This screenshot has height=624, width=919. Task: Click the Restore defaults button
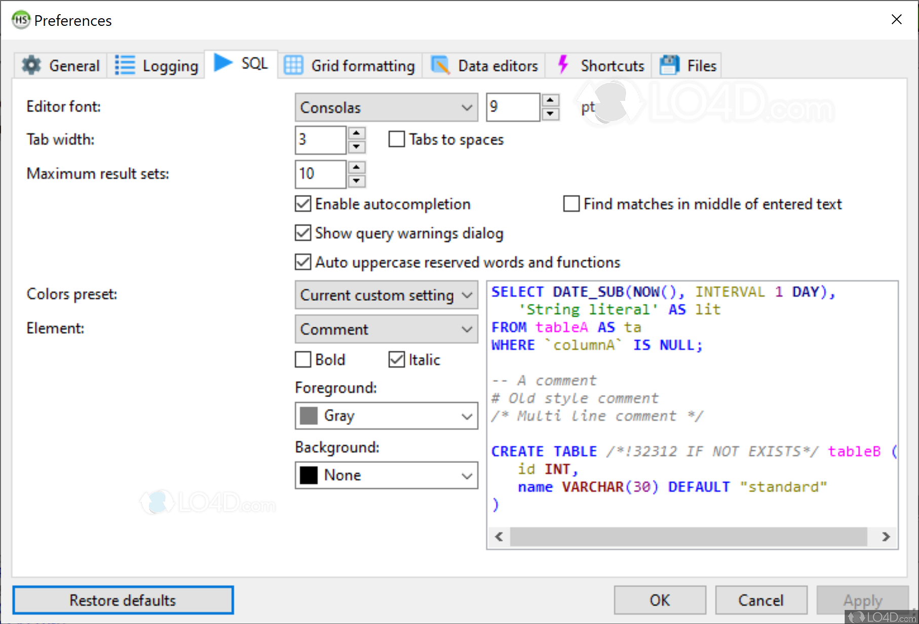[x=122, y=600]
